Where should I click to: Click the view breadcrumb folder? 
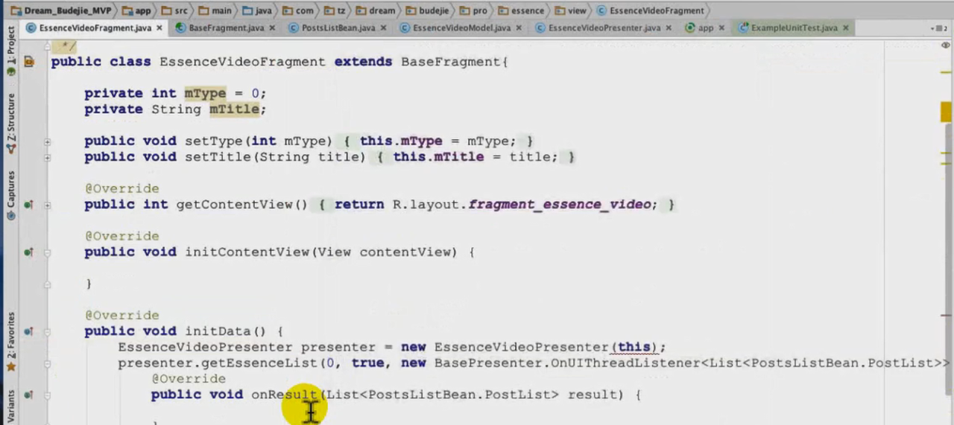pyautogui.click(x=570, y=10)
